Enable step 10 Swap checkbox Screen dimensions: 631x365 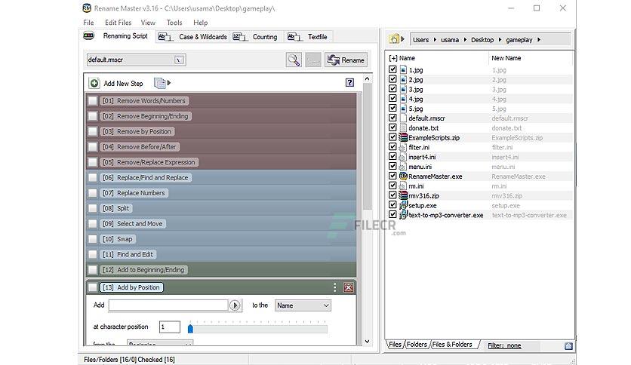93,239
